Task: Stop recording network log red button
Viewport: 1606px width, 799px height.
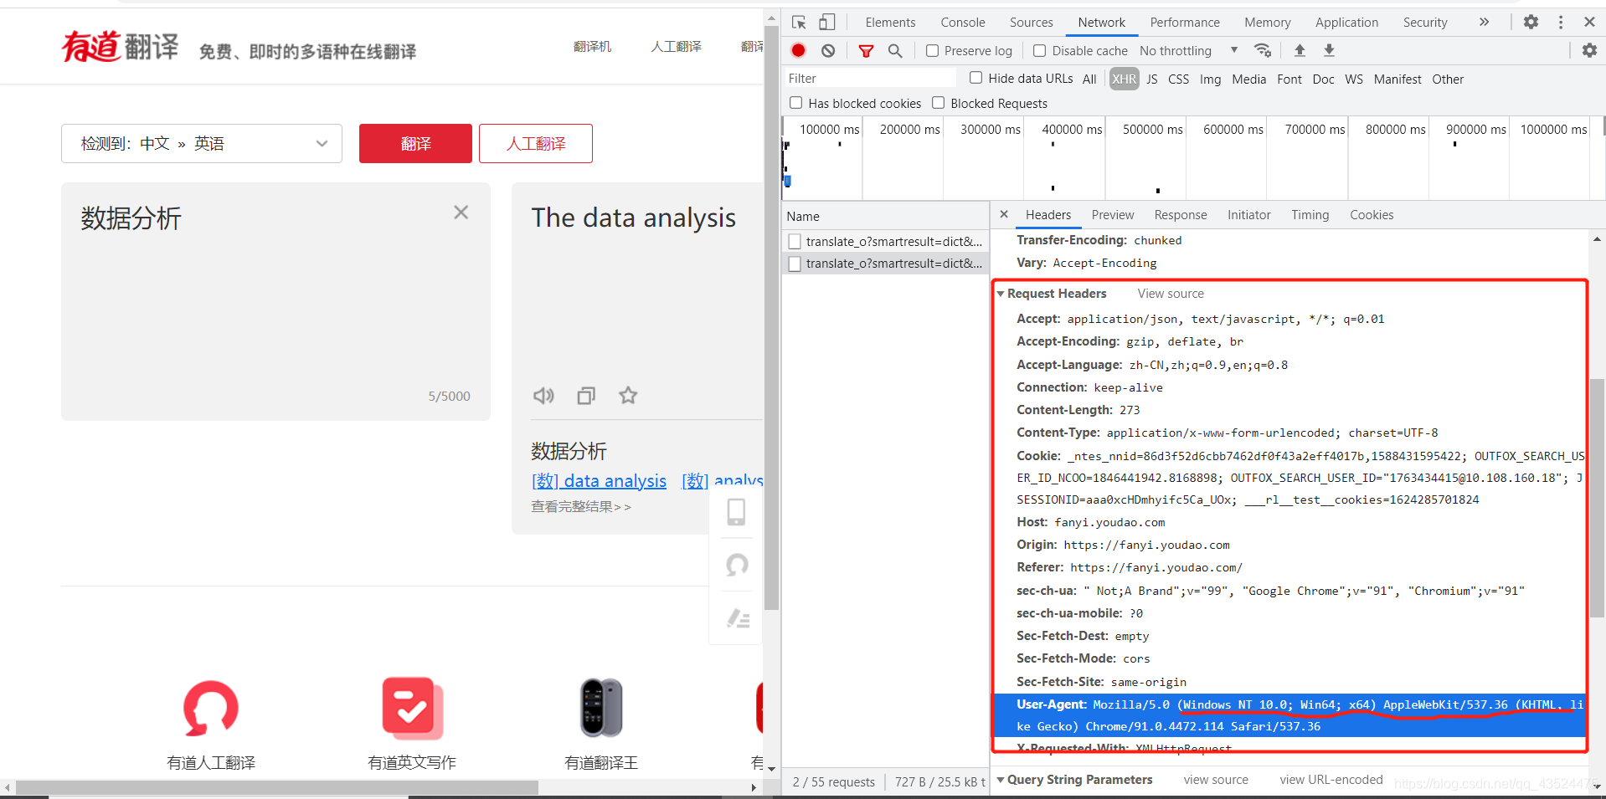Action: [799, 50]
